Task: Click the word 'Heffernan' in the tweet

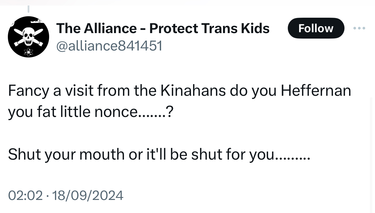Action: coord(316,91)
